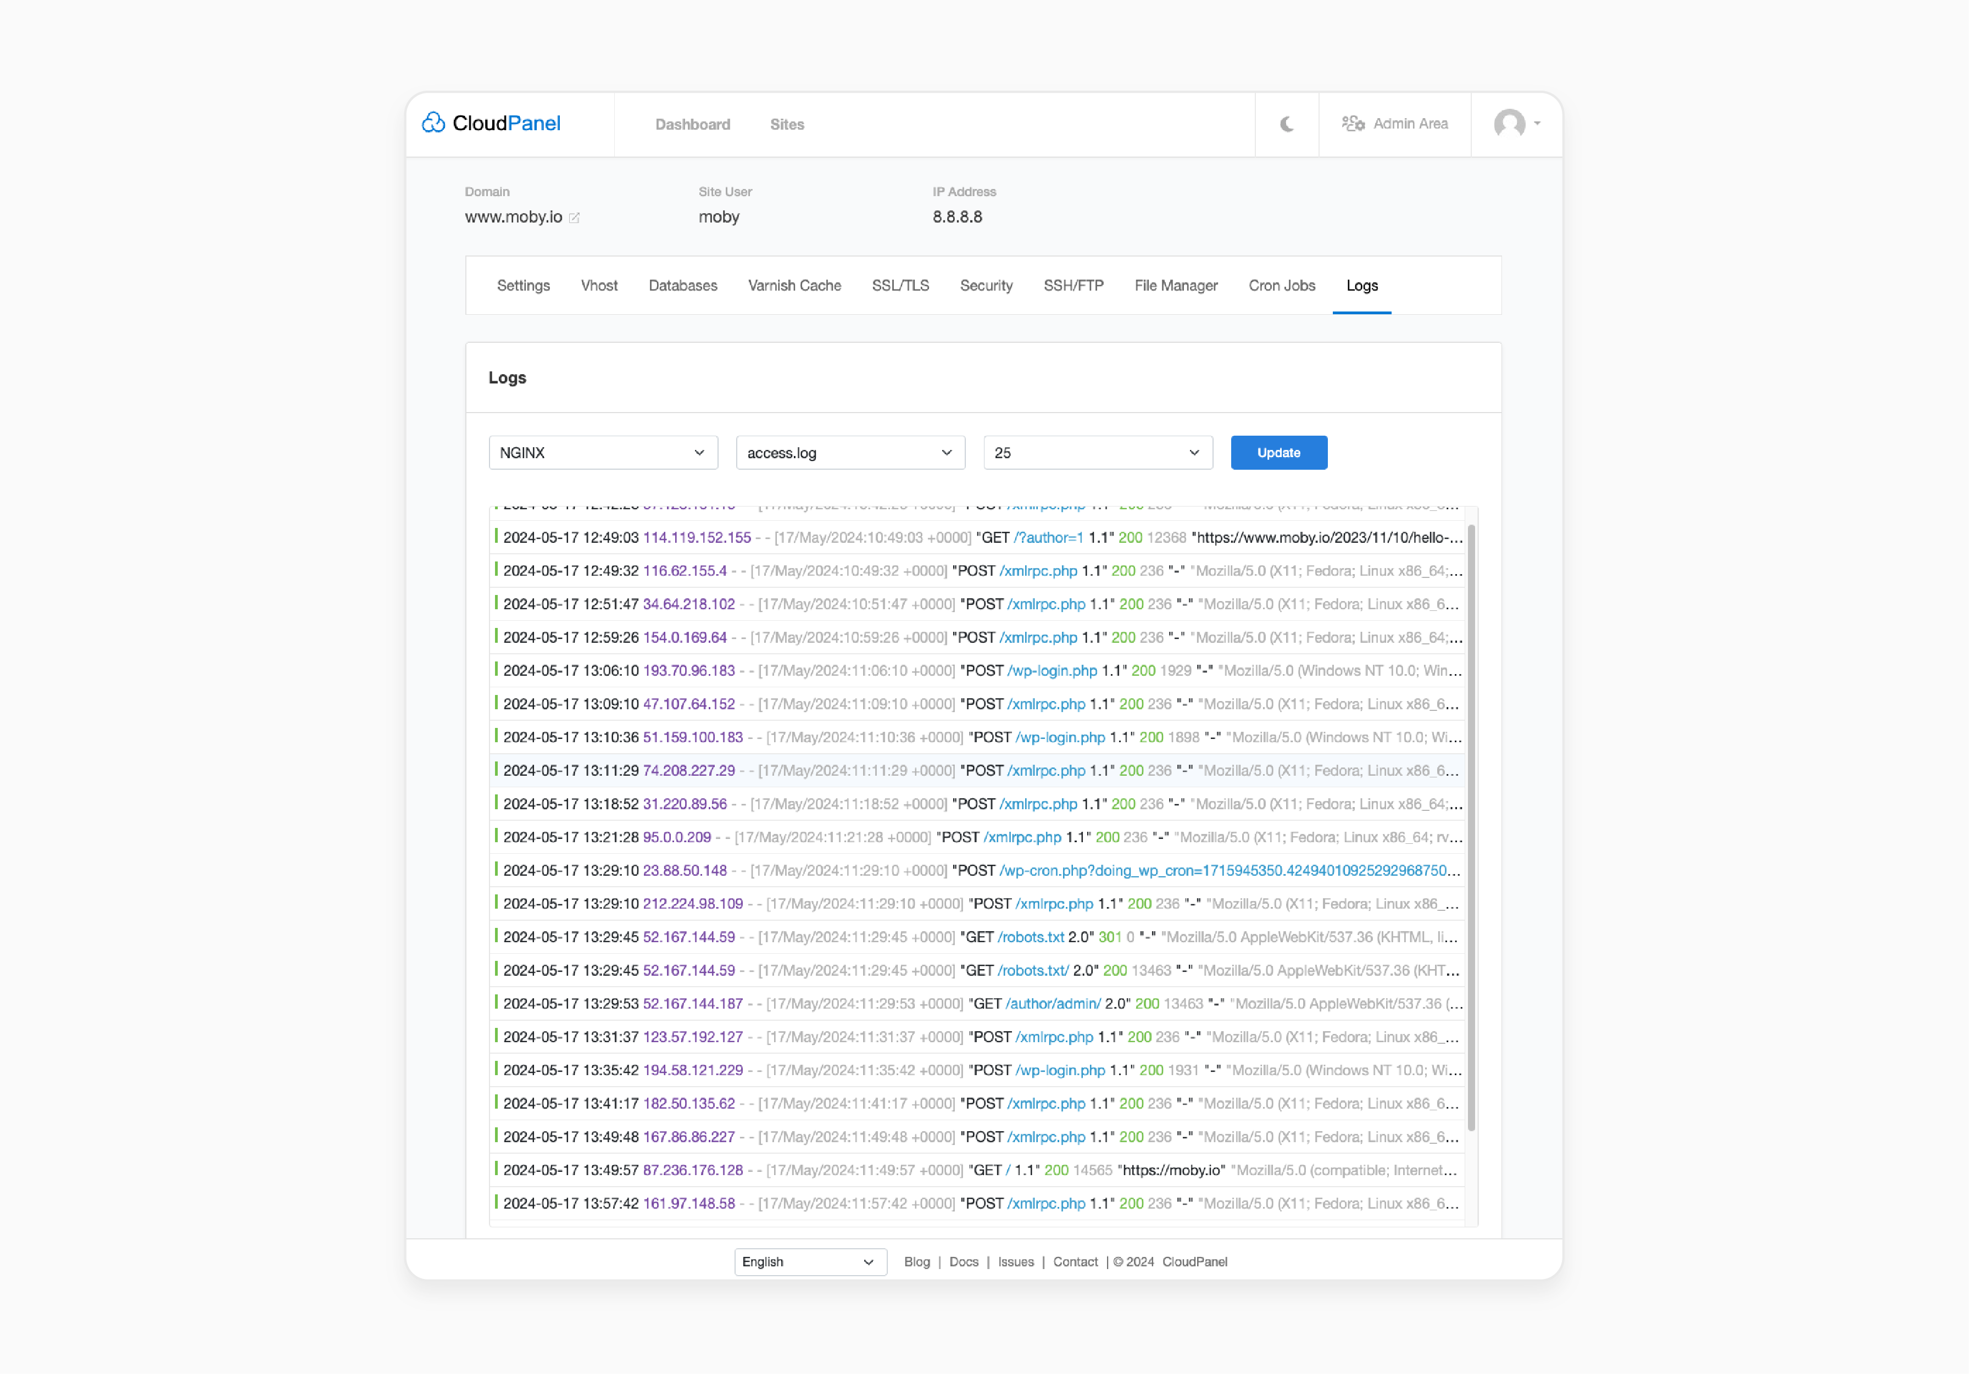
Task: Select log row with IP 193.70.96.183
Action: tap(978, 671)
